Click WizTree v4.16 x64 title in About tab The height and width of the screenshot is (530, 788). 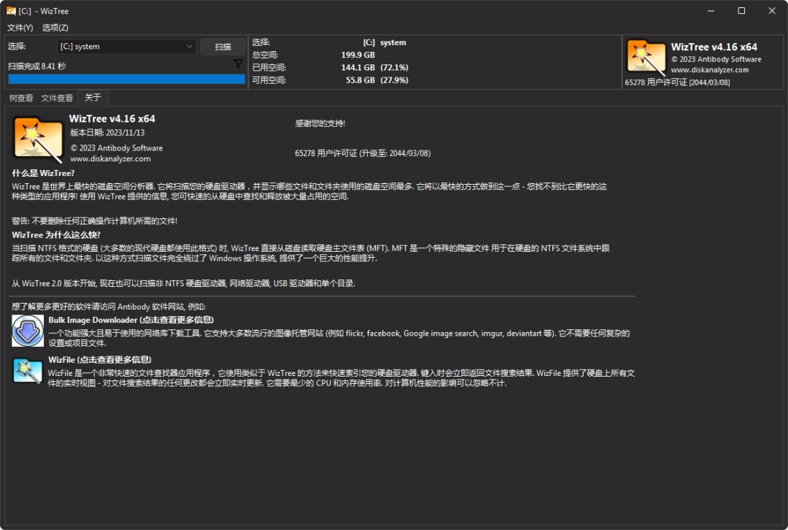tap(112, 119)
